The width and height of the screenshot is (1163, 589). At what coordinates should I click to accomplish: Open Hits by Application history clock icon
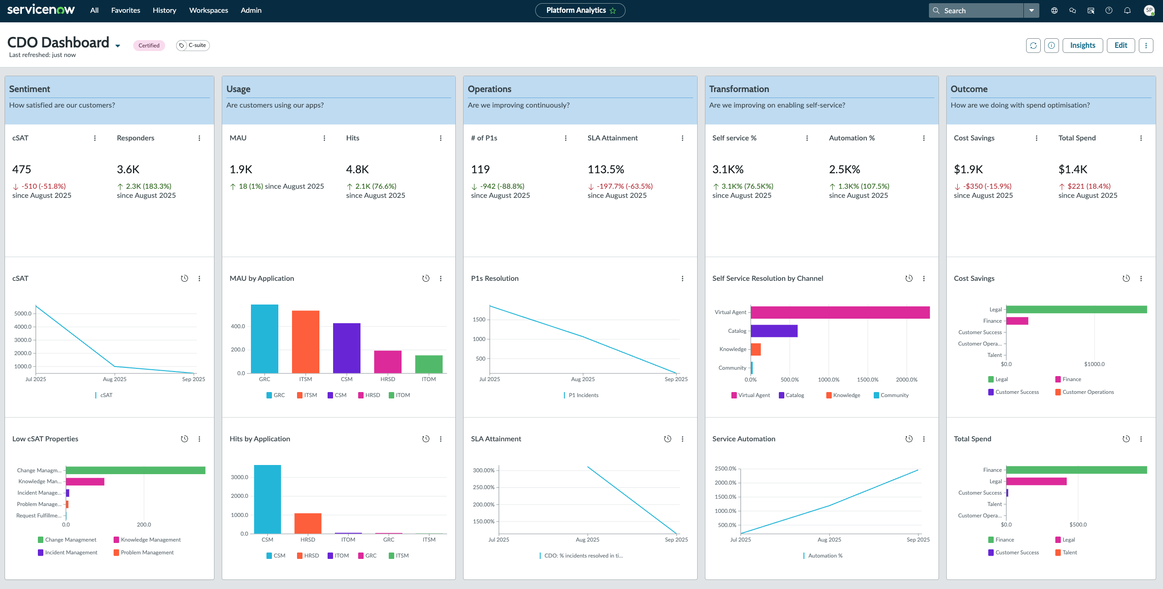coord(426,439)
